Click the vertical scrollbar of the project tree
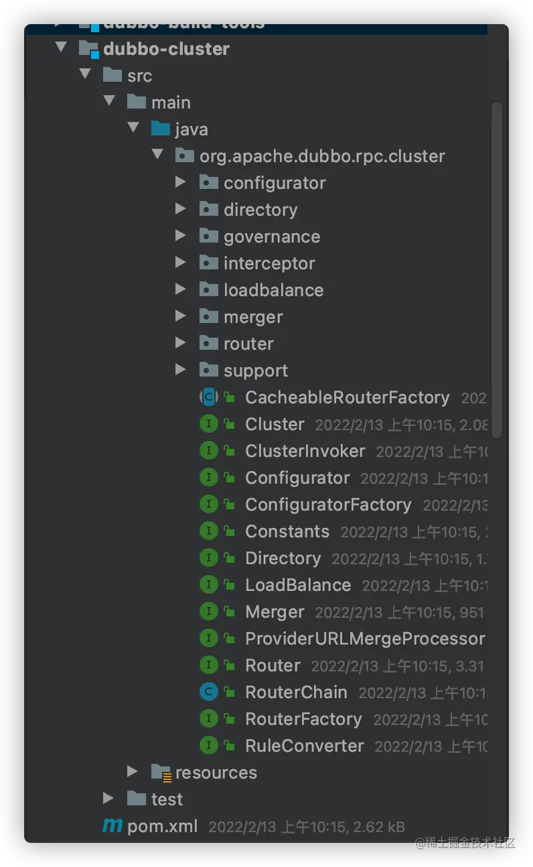The width and height of the screenshot is (533, 867). [x=496, y=268]
